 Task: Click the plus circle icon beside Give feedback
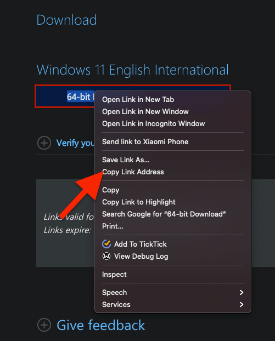point(44,325)
